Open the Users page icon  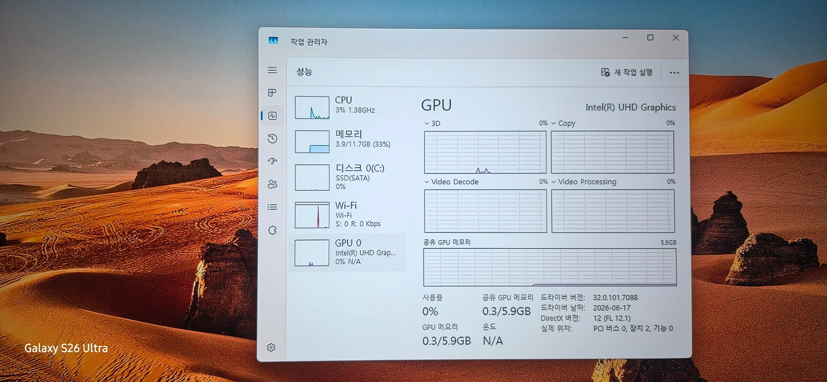(272, 184)
